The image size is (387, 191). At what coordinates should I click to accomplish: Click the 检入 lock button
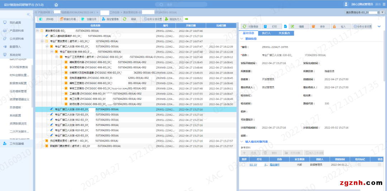coord(340,26)
